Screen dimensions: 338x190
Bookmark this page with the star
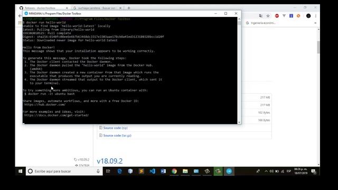tap(268, 16)
